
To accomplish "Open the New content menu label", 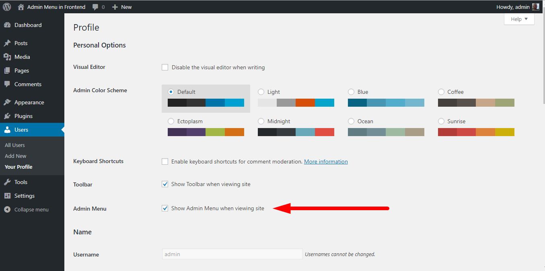I will tap(126, 7).
